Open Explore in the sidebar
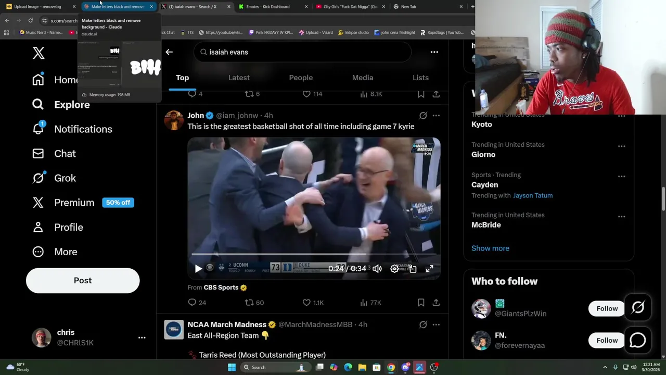The width and height of the screenshot is (666, 375). point(60,105)
